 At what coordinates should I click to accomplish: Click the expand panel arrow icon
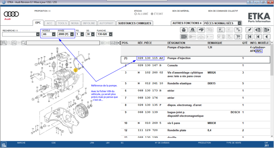(x=118, y=43)
